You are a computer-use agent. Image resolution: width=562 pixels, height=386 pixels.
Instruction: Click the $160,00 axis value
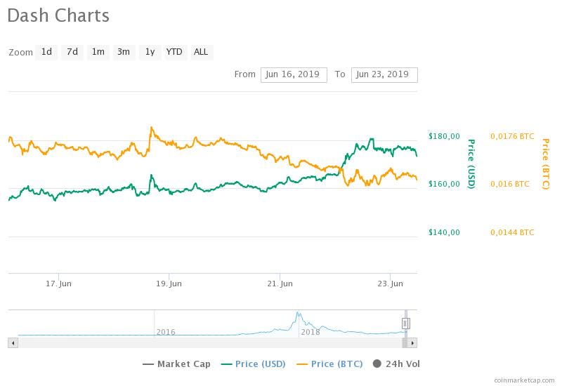tap(444, 184)
